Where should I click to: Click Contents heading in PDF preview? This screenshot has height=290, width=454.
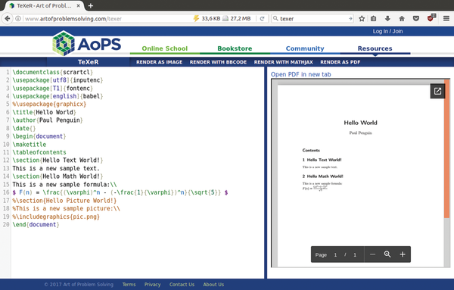(311, 150)
